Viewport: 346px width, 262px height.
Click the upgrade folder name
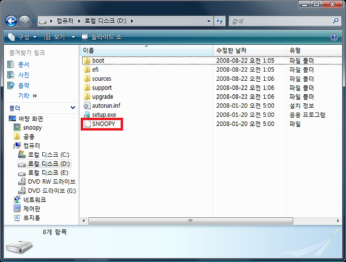click(103, 97)
